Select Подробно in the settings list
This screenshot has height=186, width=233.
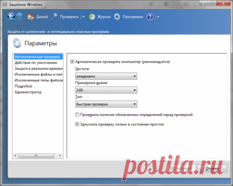(23, 86)
